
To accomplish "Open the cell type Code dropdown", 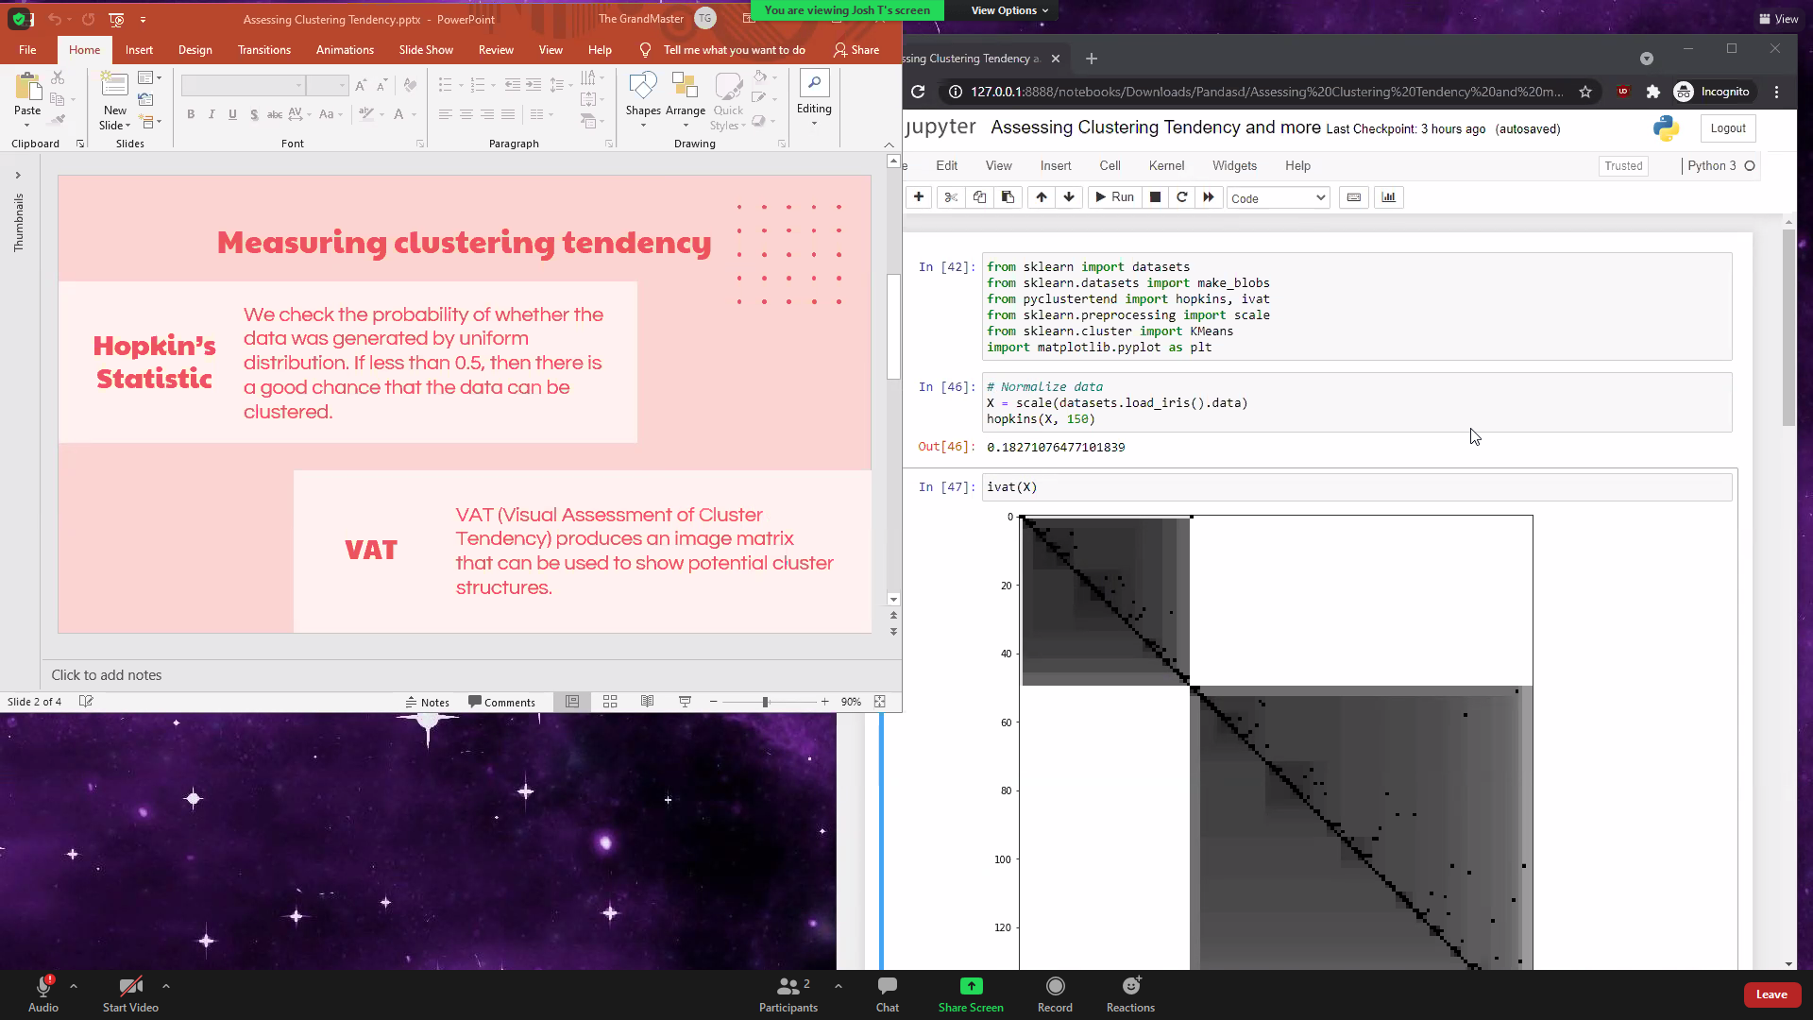I will 1278,198.
